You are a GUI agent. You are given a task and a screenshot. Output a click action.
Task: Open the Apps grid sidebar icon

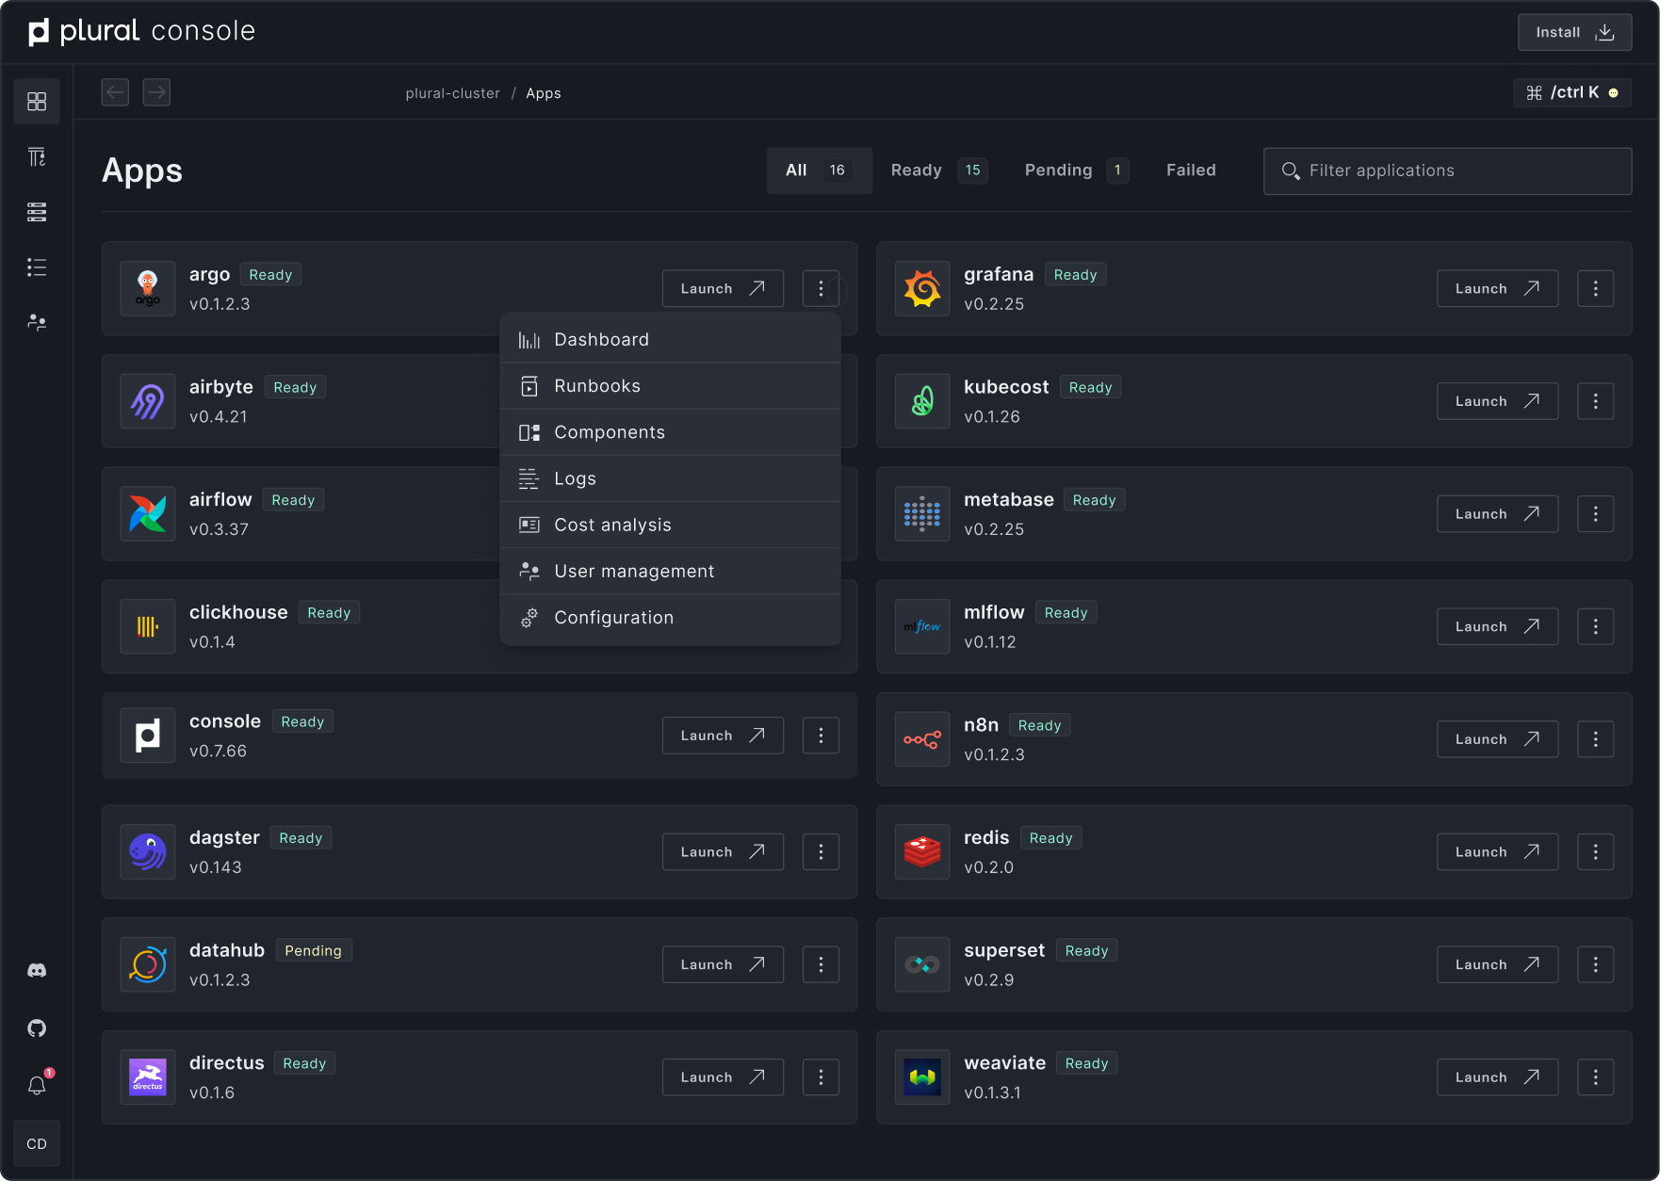click(37, 102)
